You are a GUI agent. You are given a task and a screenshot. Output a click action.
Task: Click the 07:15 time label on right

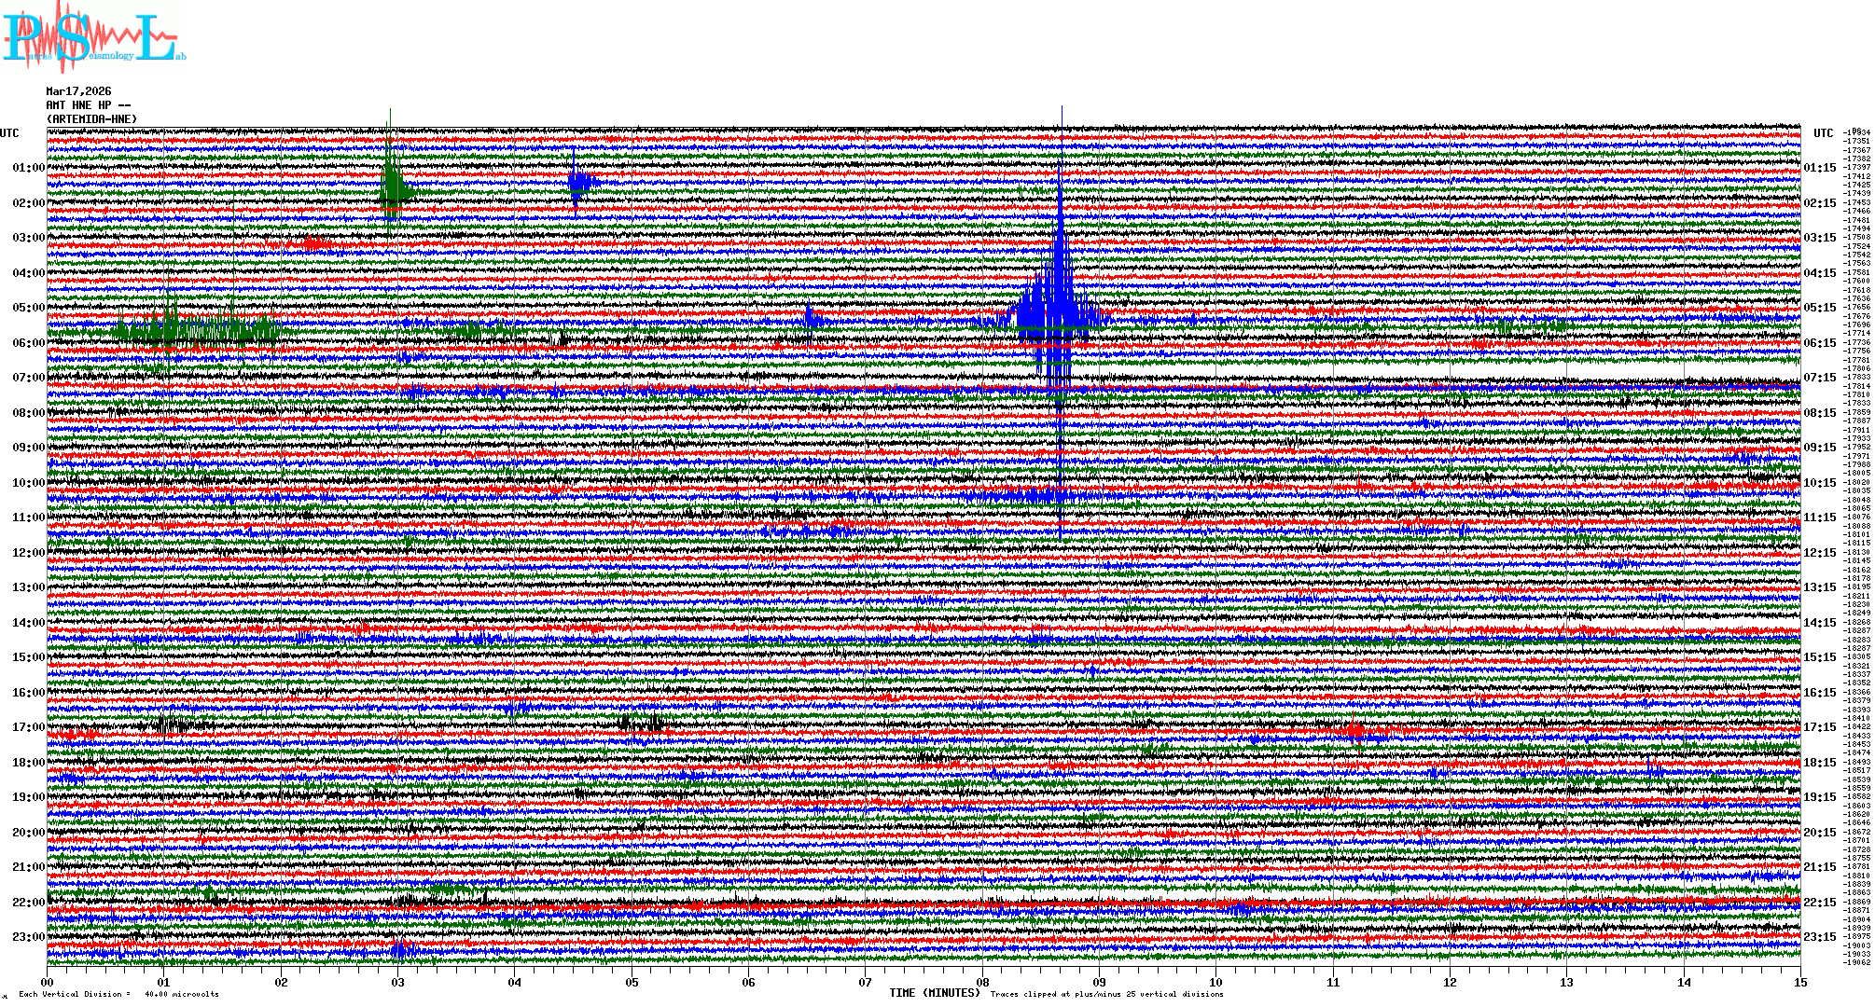(x=1819, y=378)
